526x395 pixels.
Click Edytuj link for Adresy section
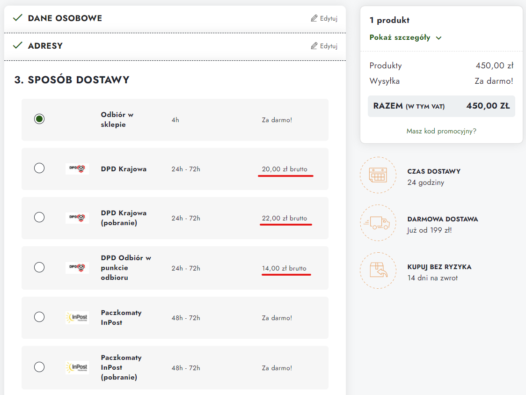pyautogui.click(x=329, y=46)
